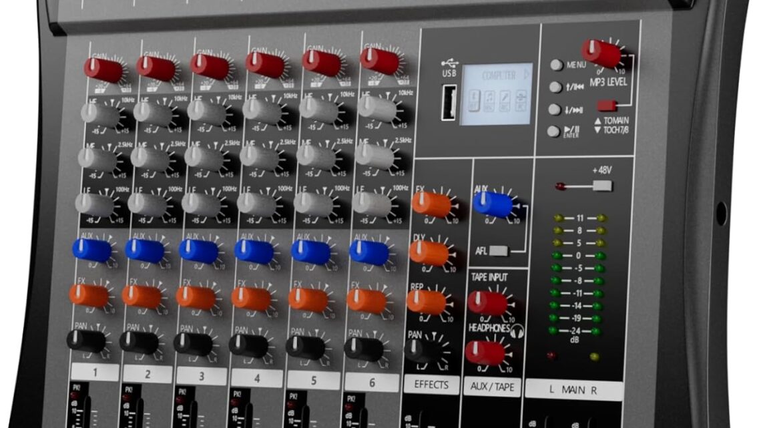Screen dimensions: 761x428
Task: Click the channel 6 PAN knob
Action: tap(364, 349)
